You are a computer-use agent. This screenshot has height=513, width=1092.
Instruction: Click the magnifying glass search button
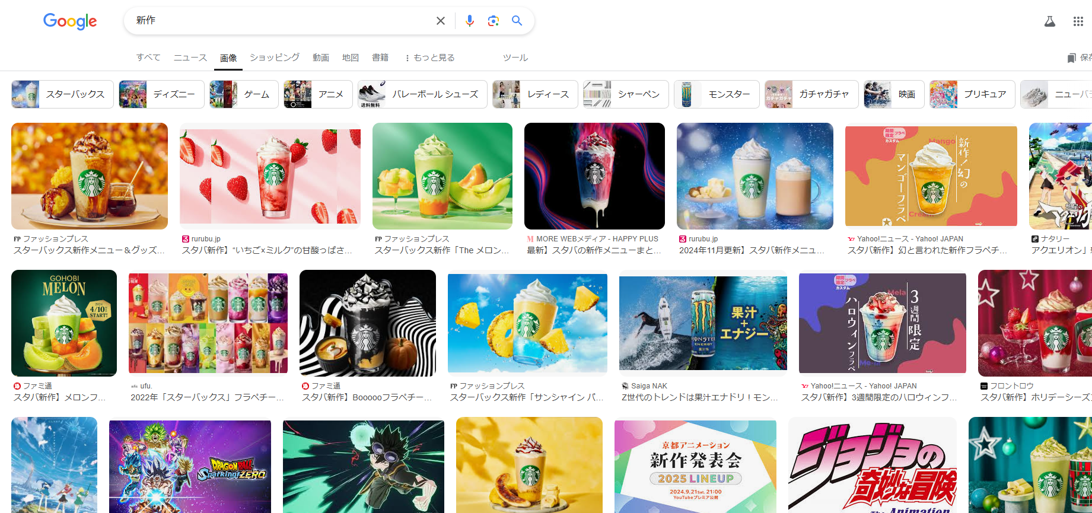click(517, 21)
